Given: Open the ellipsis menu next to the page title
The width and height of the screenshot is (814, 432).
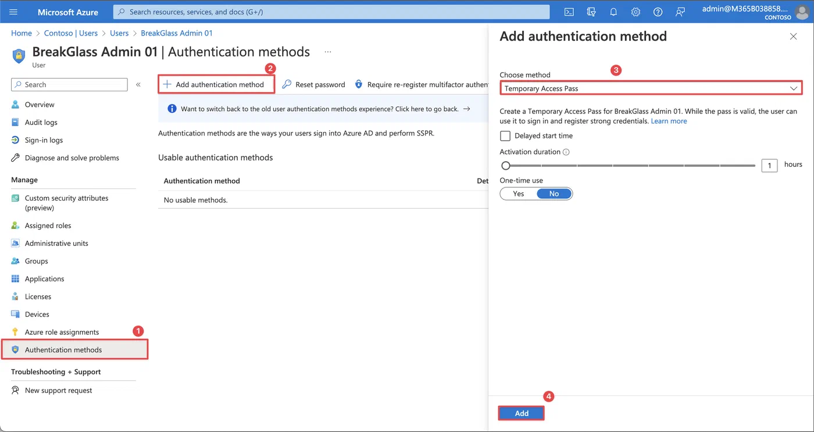Looking at the screenshot, I should click(x=328, y=52).
